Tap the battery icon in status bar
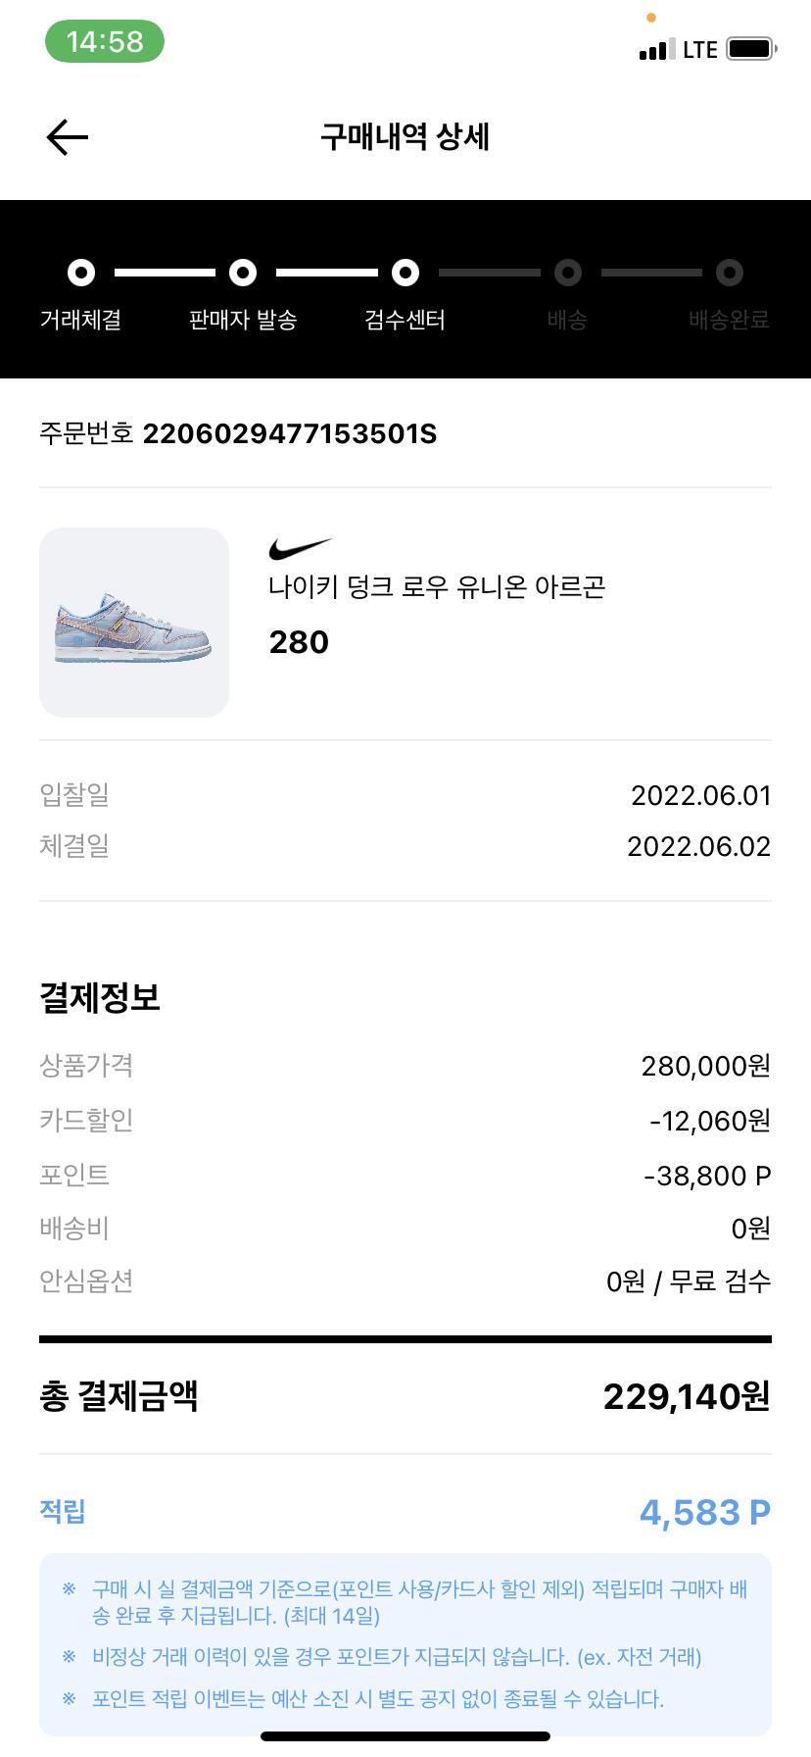 pyautogui.click(x=751, y=49)
